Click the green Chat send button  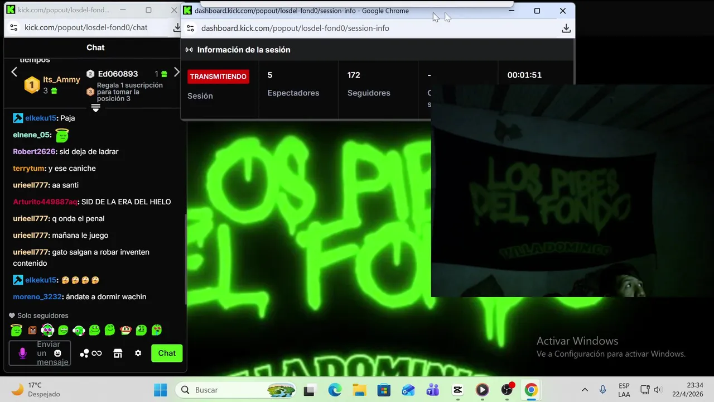tap(167, 353)
